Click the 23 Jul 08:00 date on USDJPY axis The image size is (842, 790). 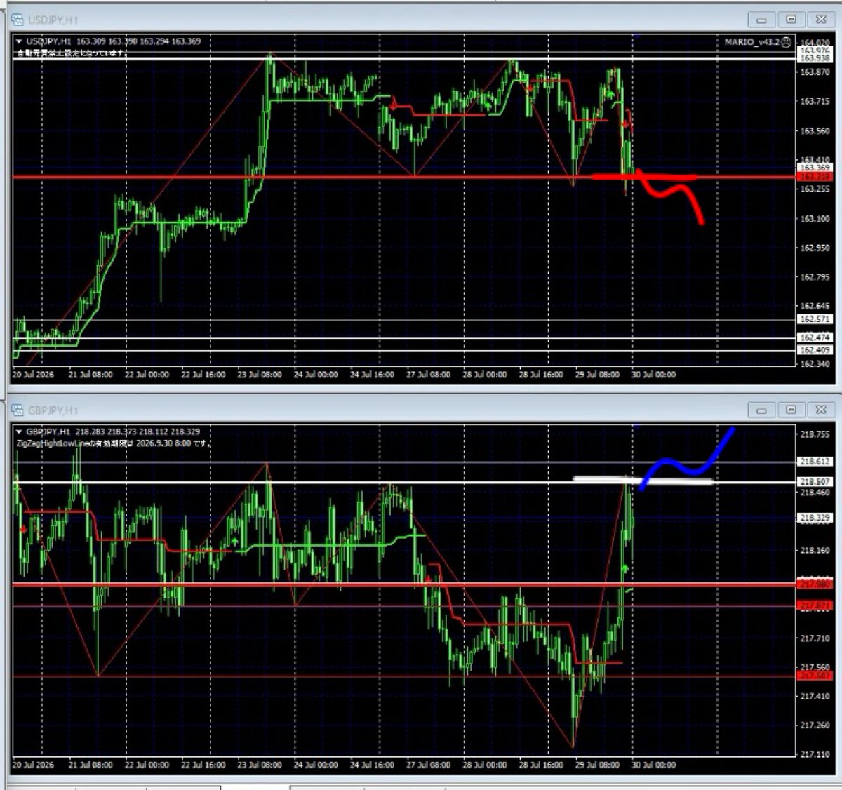pyautogui.click(x=260, y=375)
